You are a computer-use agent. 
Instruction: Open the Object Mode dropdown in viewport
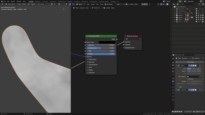click(x=11, y=4)
